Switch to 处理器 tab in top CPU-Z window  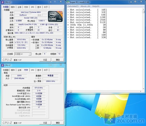6,7
